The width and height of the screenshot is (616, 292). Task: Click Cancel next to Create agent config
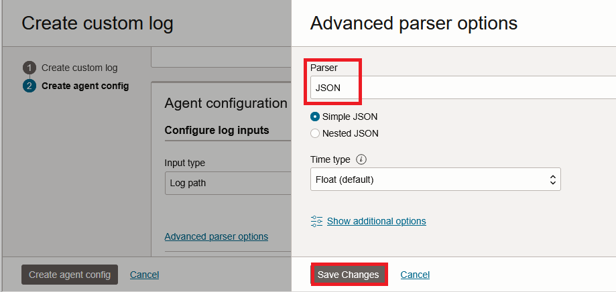coord(144,275)
